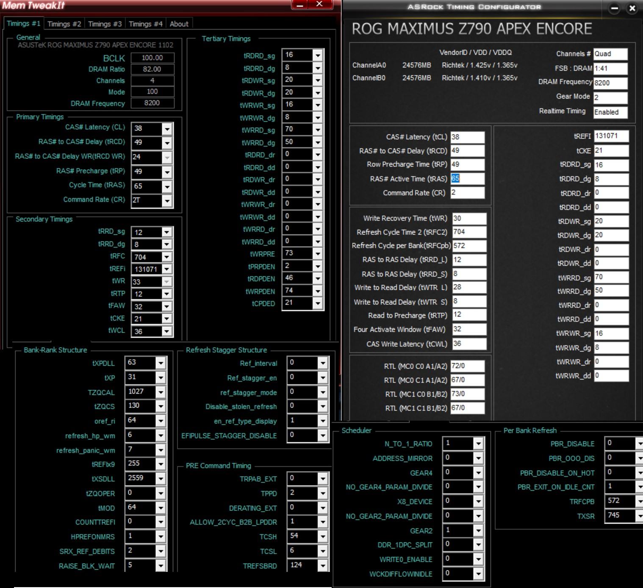Open the CAS# Latency (CL) dropdown
Viewport: 643px width, 588px height.
point(167,129)
